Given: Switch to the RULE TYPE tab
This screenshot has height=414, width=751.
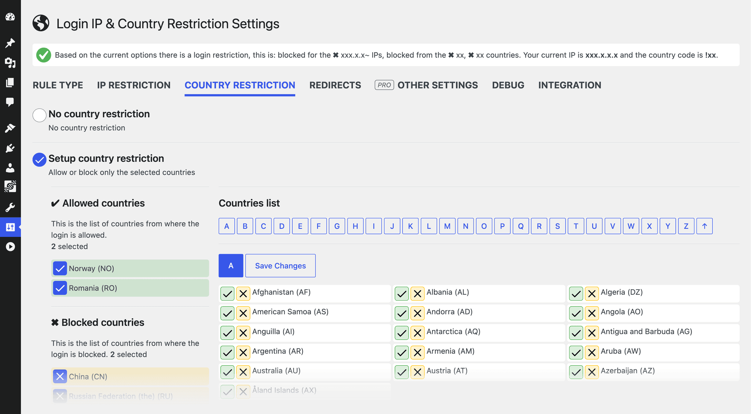Looking at the screenshot, I should tap(58, 85).
